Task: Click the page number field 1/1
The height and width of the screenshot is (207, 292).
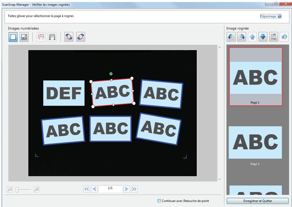Action: click(x=110, y=188)
